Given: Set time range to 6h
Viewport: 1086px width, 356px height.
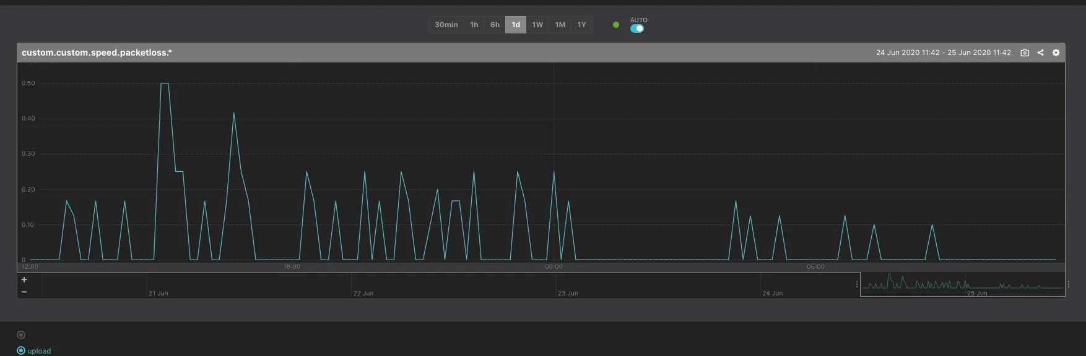Looking at the screenshot, I should [495, 25].
